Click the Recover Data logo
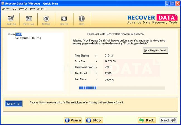The height and width of the screenshot is (125, 181). (x=153, y=19)
